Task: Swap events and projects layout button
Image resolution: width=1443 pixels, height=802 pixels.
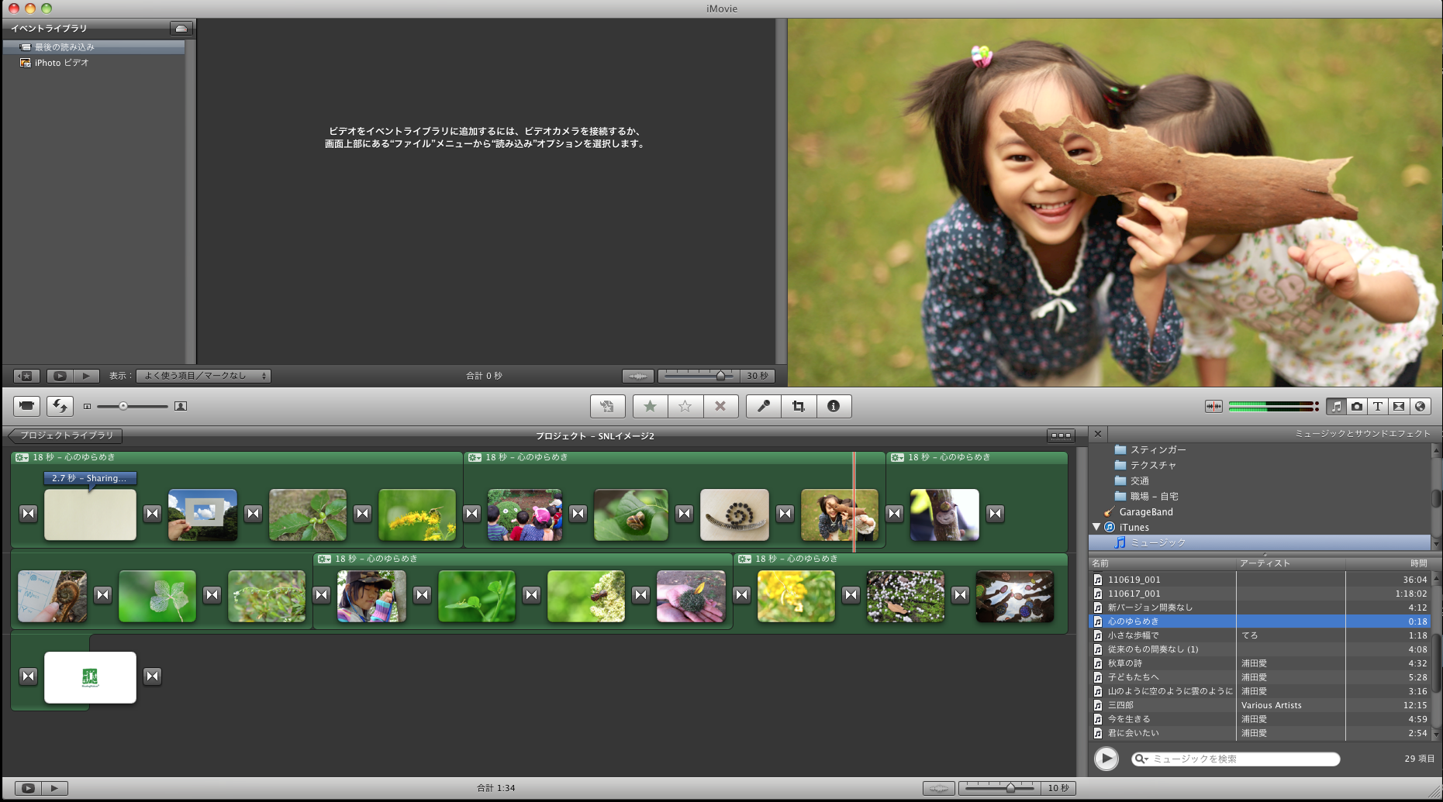Action: 60,405
